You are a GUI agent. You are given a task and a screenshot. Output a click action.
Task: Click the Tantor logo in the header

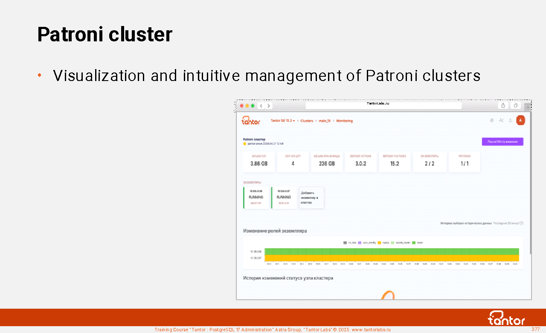coord(251,121)
